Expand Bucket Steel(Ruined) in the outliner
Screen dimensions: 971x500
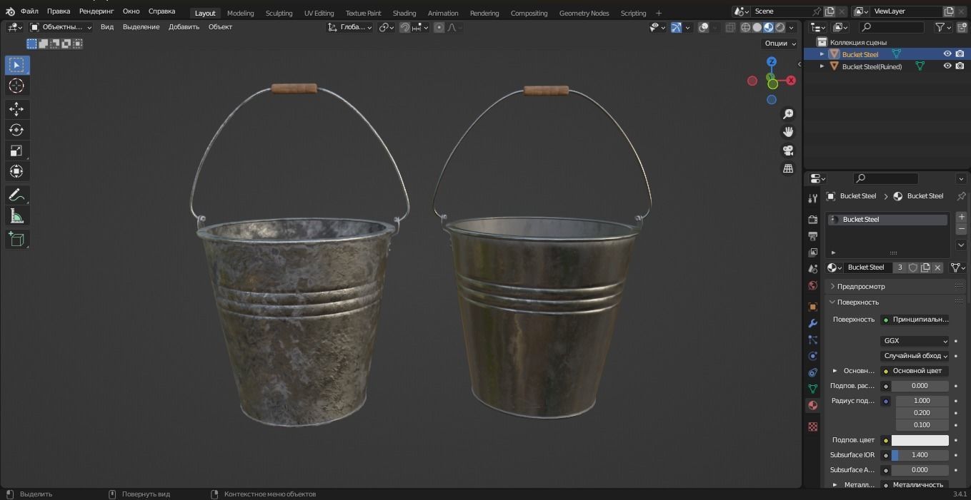(x=822, y=66)
